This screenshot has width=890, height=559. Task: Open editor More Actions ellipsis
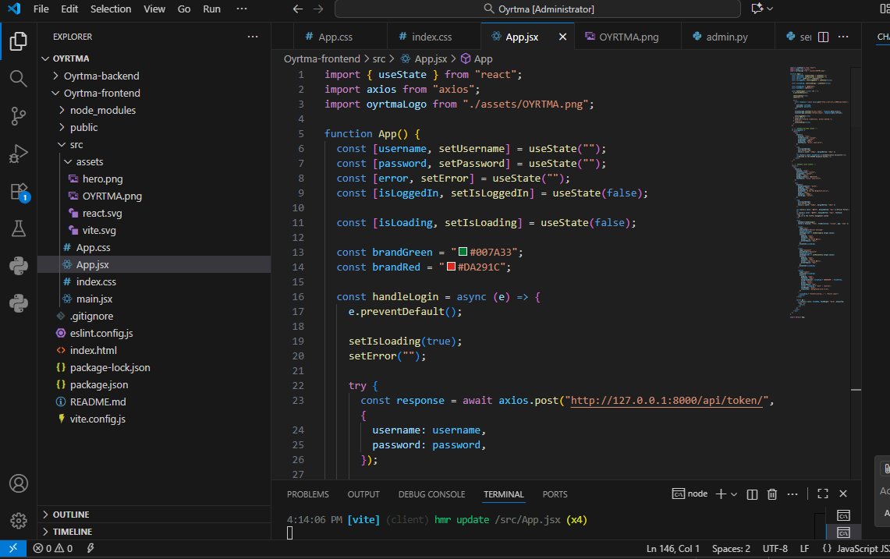[x=843, y=37]
